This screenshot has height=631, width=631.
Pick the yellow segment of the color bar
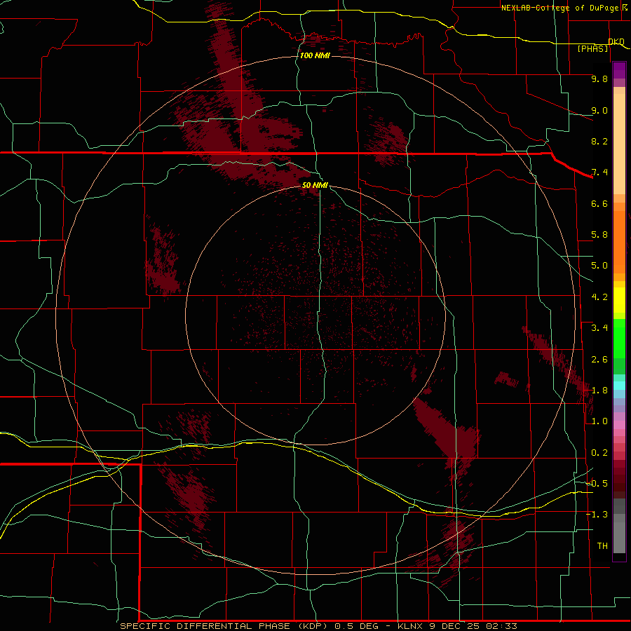pyautogui.click(x=619, y=300)
